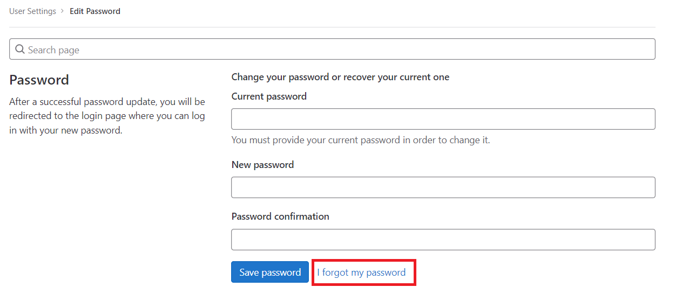Click the 'New password' field label
The width and height of the screenshot is (675, 294).
tap(262, 165)
